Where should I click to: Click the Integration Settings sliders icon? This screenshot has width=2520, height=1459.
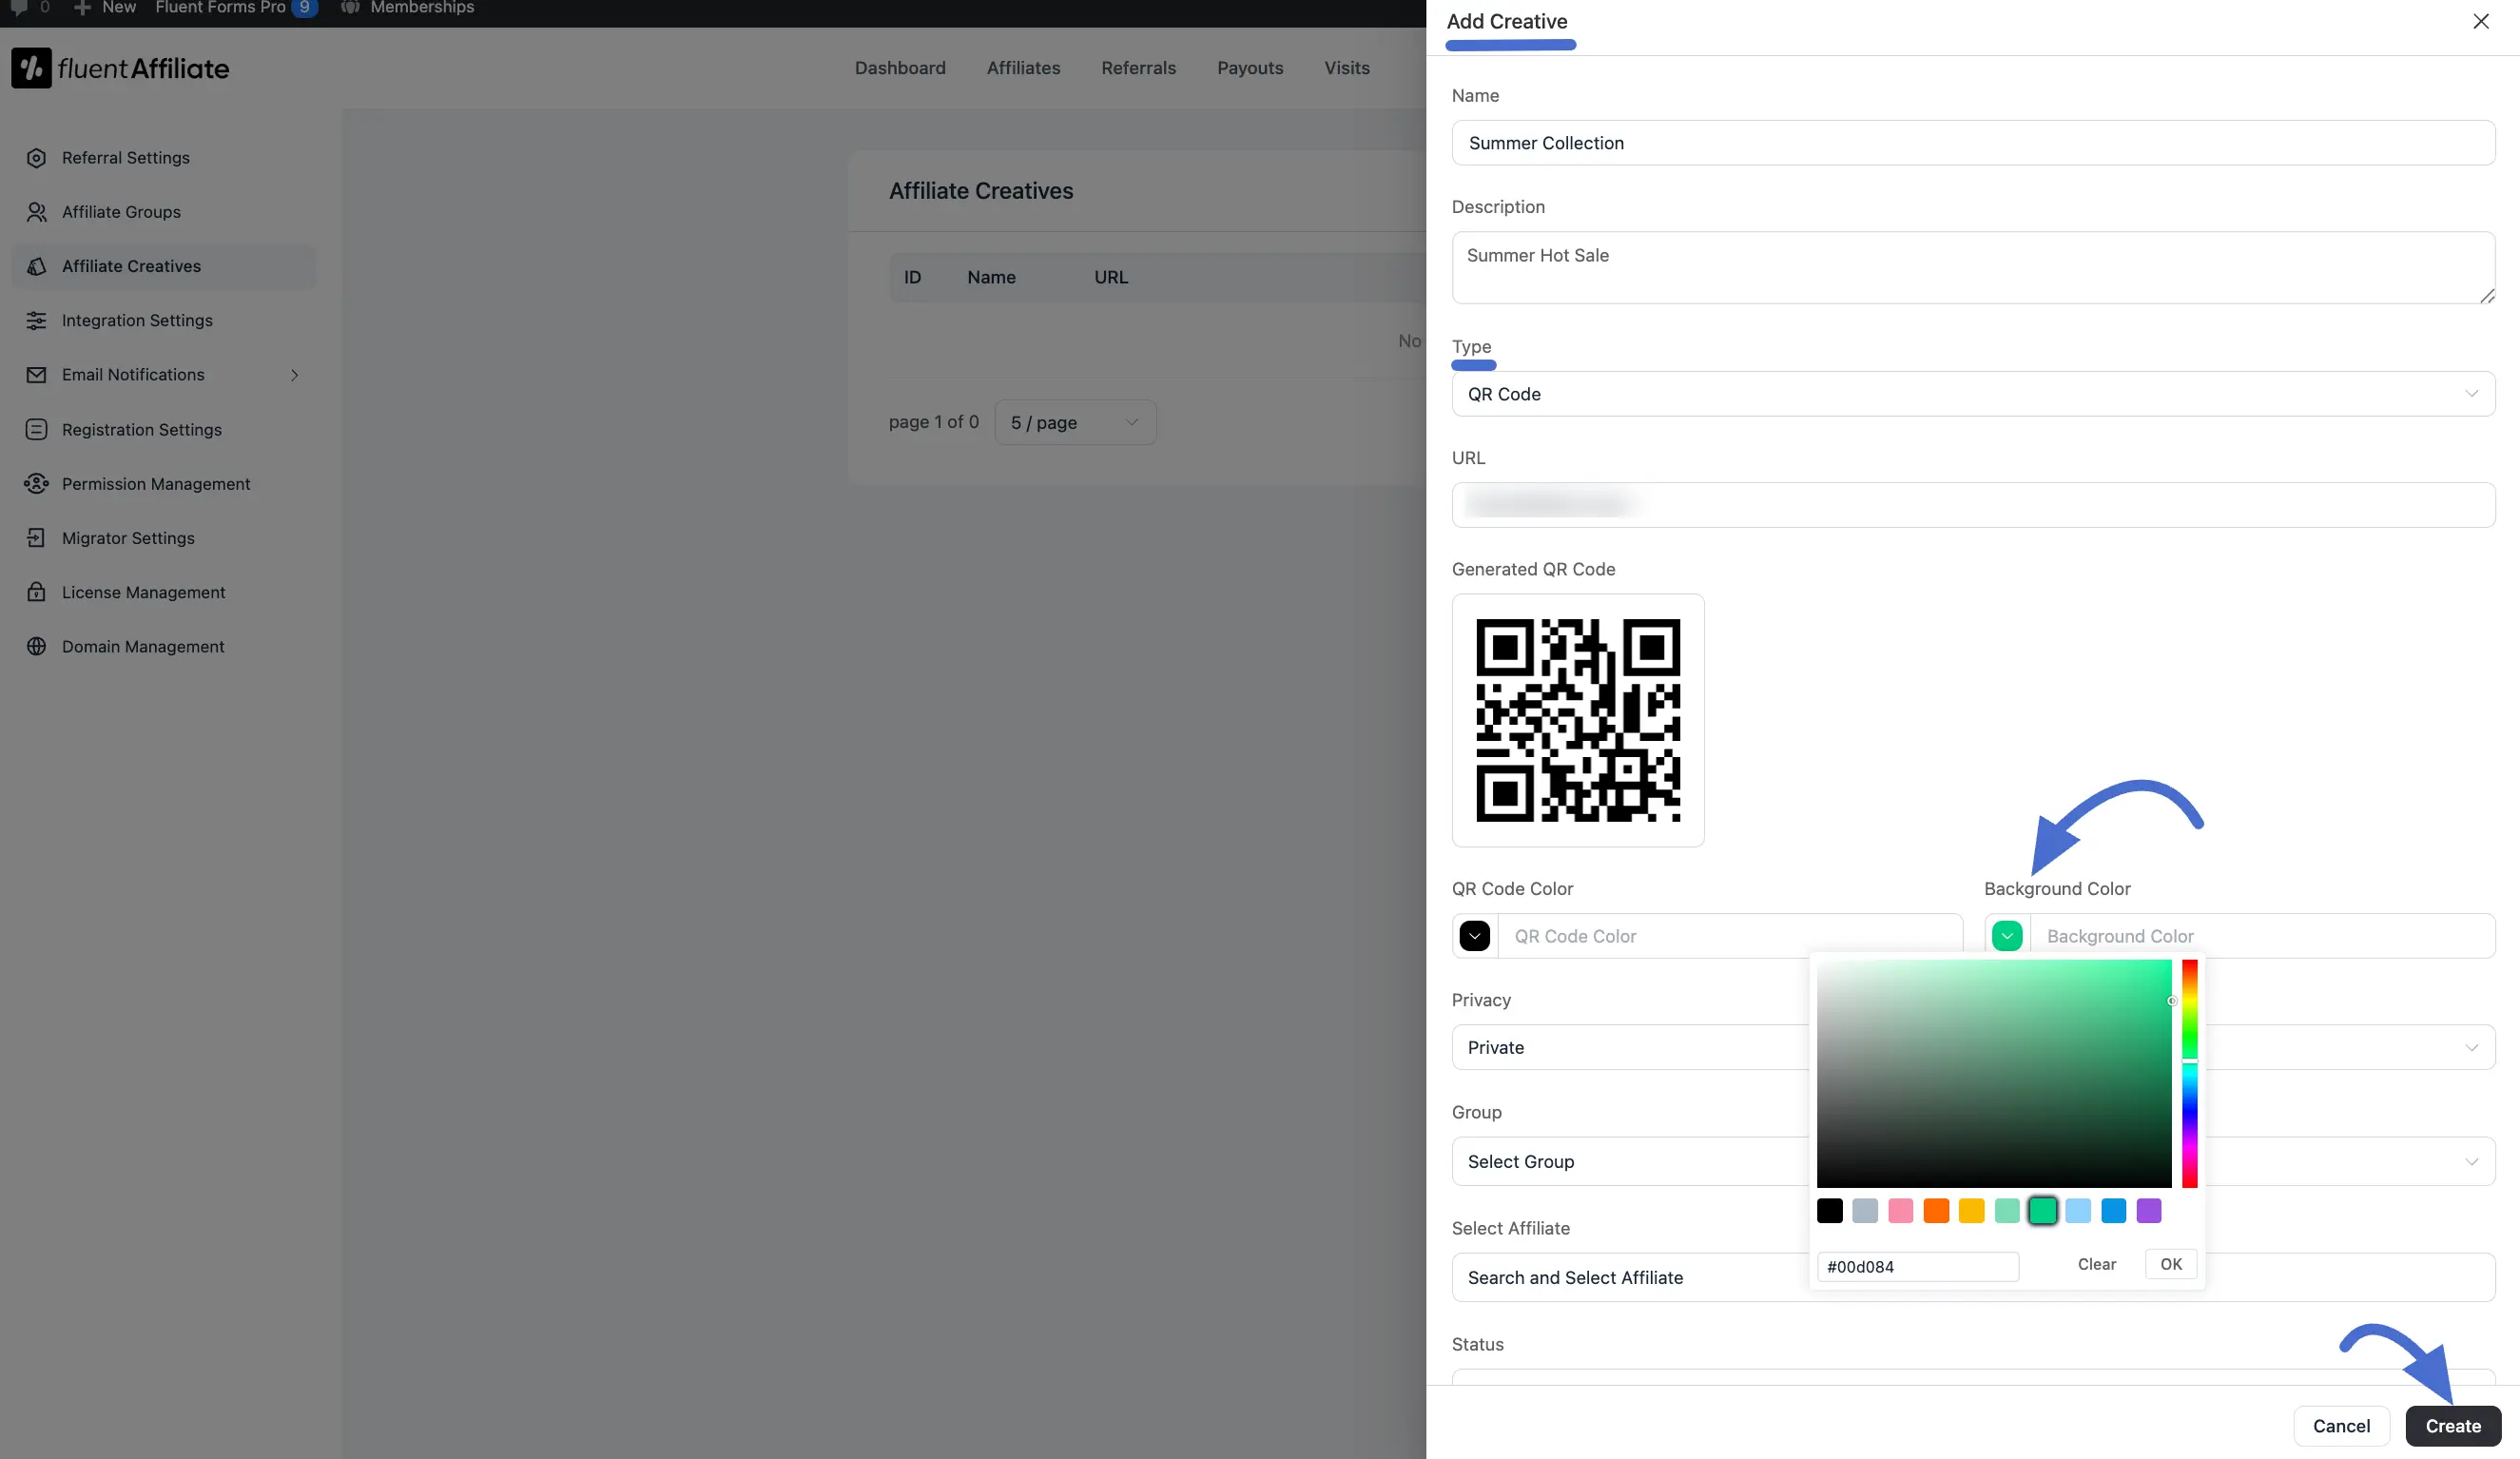[37, 320]
